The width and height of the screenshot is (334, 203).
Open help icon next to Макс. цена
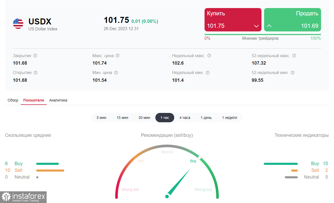tap(118, 56)
